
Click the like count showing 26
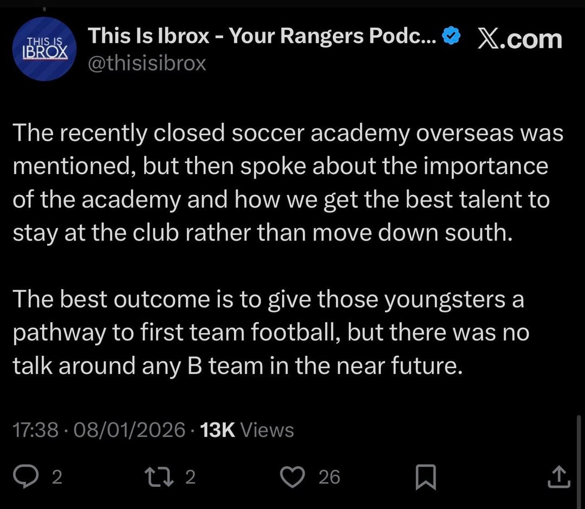click(329, 477)
